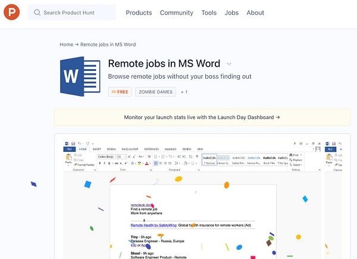The image size is (357, 259).
Task: Toggle Strikethrough formatting
Action: click(117, 163)
